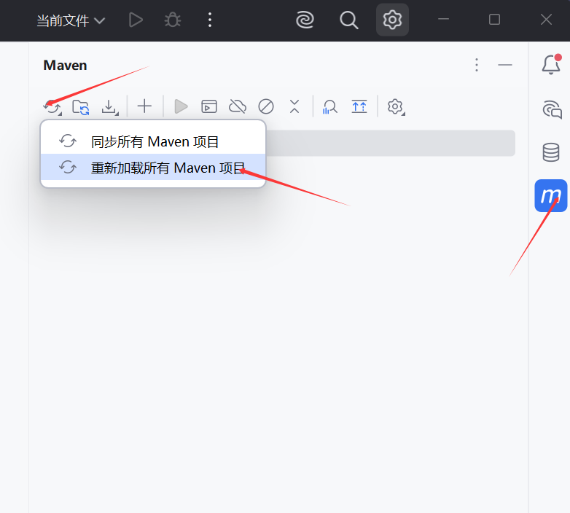This screenshot has width=570, height=513.
Task: Click the show dependencies arrows icon
Action: click(359, 106)
